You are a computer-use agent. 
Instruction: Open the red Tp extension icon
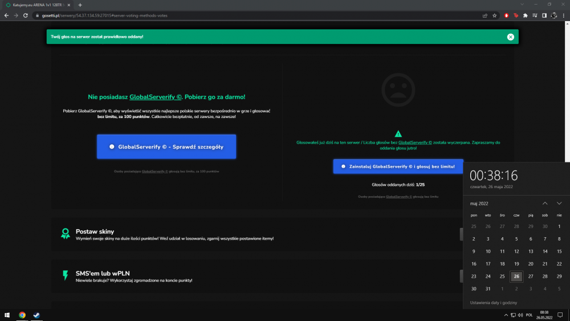(x=516, y=15)
